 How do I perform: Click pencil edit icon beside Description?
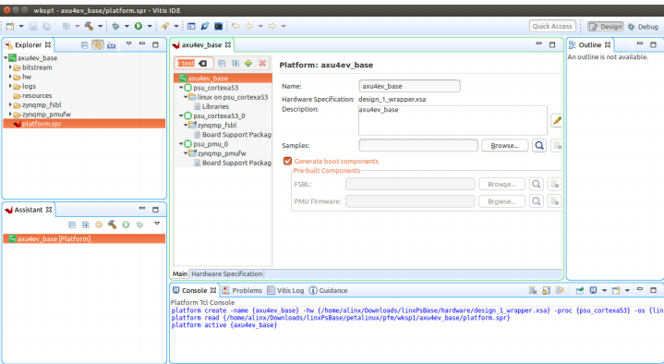[557, 121]
